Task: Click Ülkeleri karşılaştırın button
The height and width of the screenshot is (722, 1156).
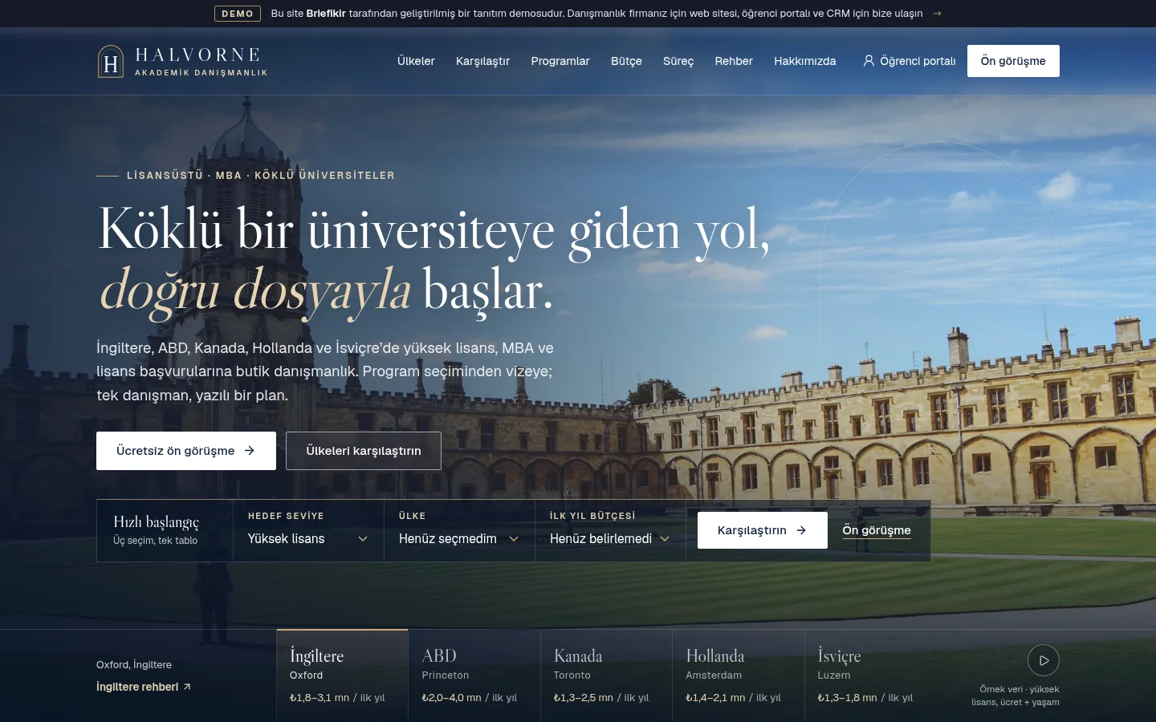Action: coord(364,451)
